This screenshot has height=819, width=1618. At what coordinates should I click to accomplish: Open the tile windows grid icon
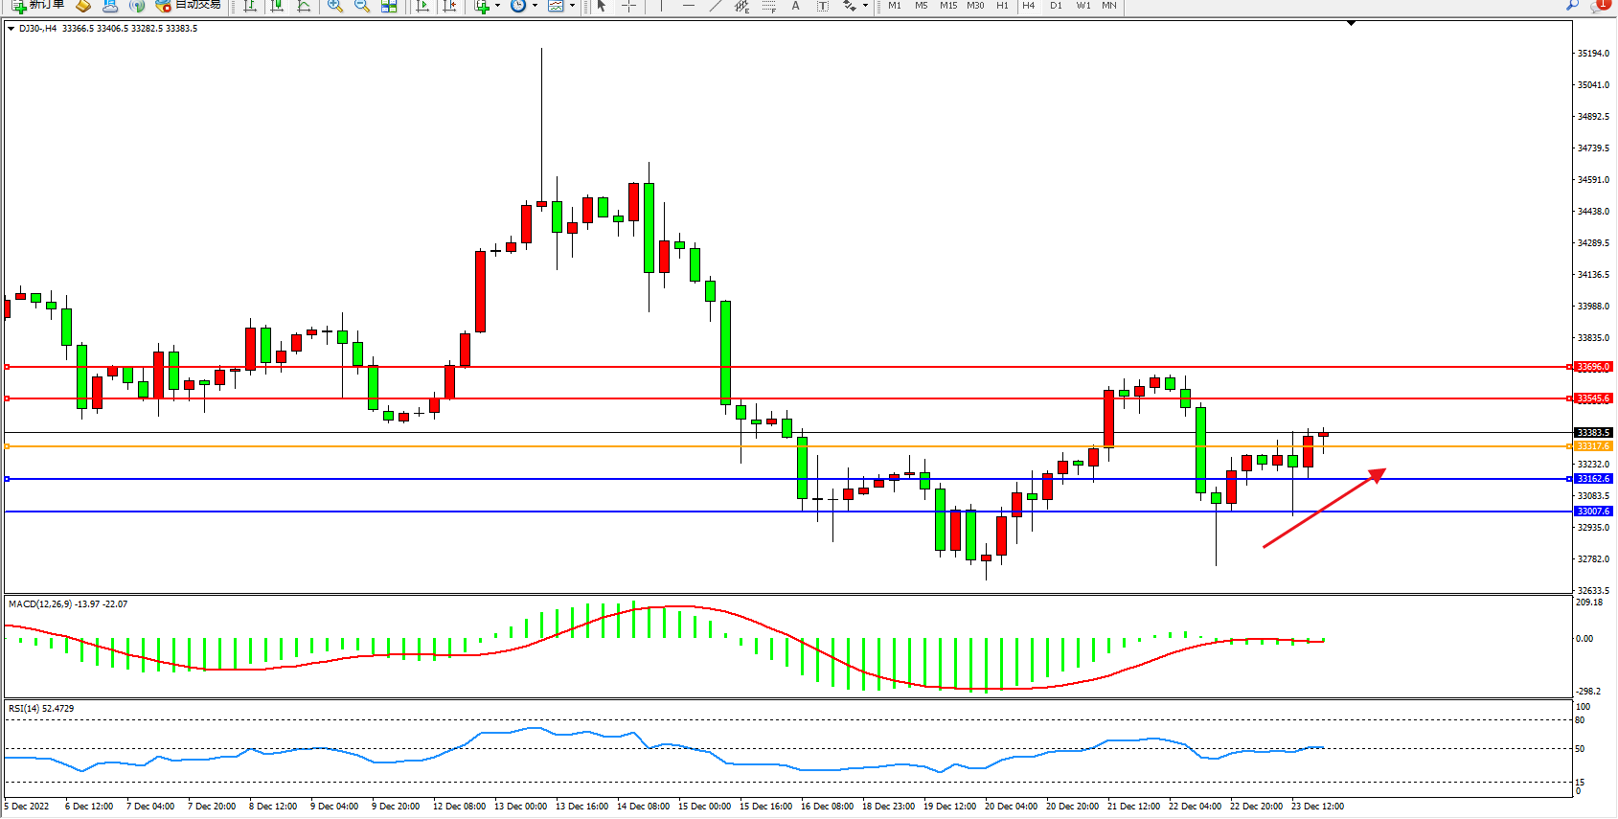(389, 6)
